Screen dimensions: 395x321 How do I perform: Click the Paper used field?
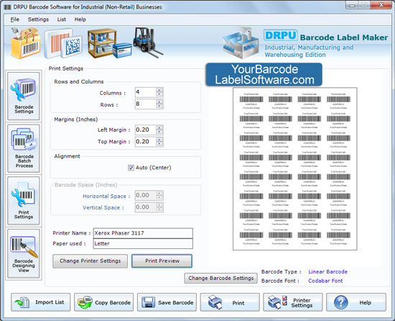pyautogui.click(x=143, y=244)
